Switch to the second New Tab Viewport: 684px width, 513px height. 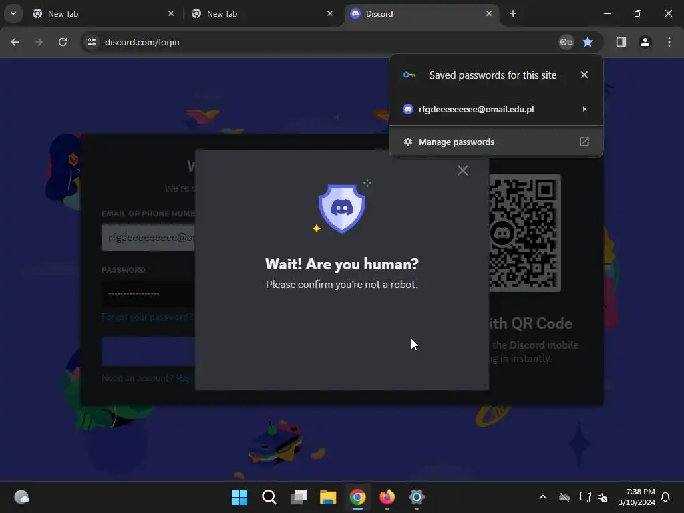(262, 14)
